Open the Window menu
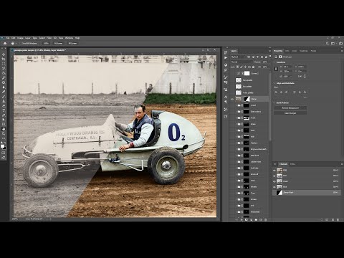 click(69, 38)
